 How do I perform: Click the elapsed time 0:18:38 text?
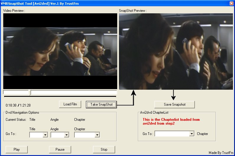(x=11, y=105)
